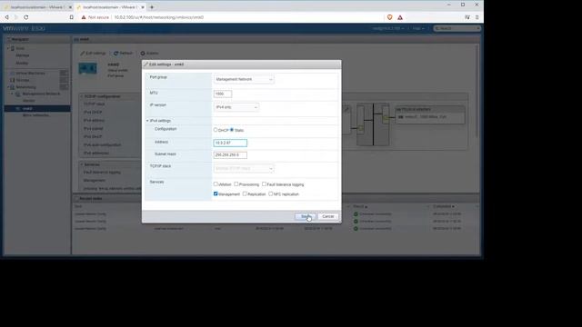This screenshot has width=582, height=327.
Task: Click the VMware ESXi logo
Action: 24,28
